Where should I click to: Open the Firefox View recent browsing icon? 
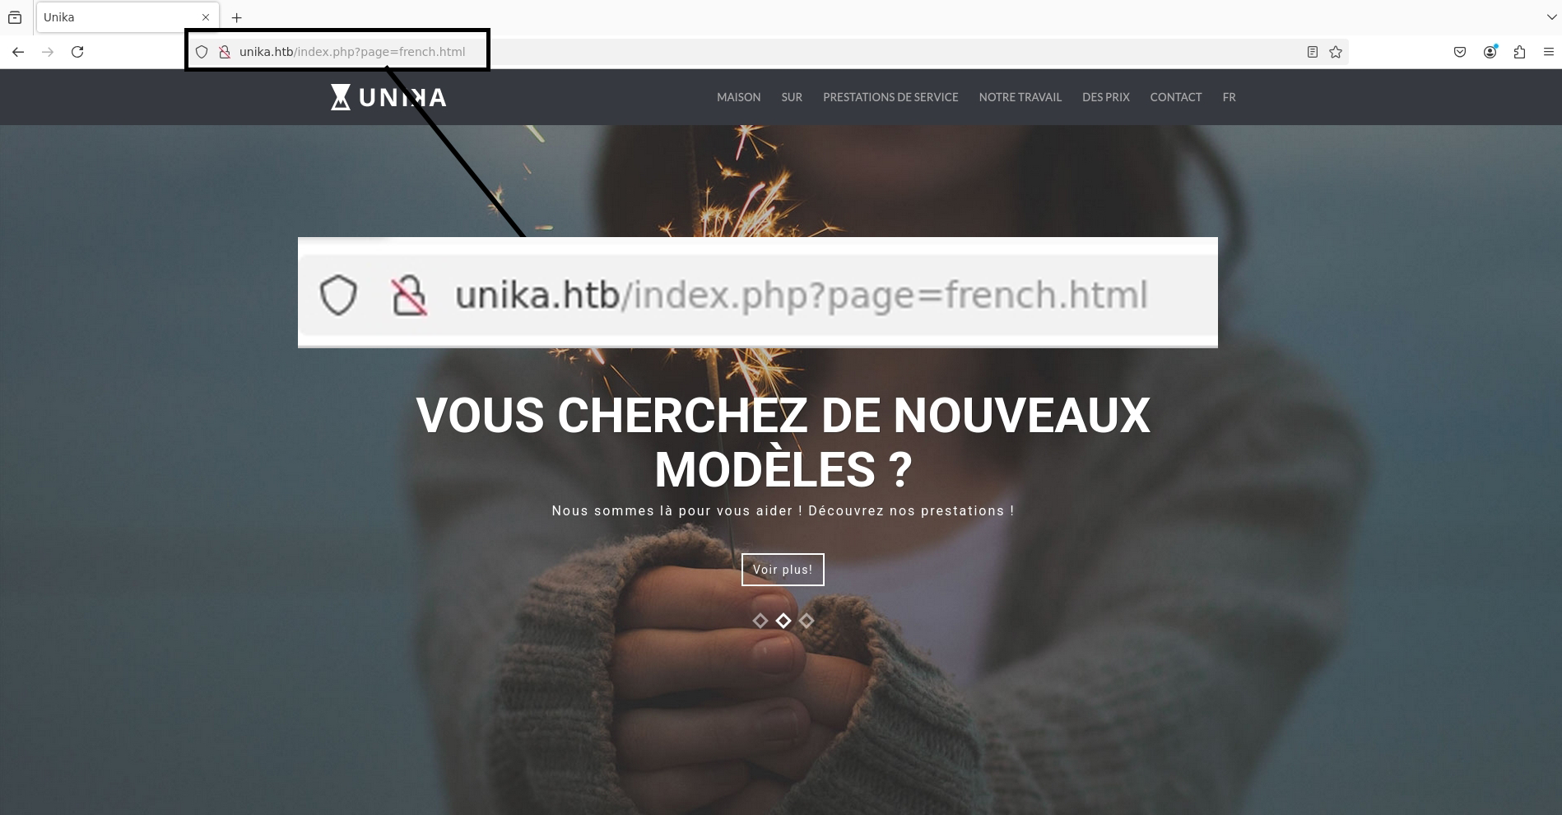pos(15,17)
